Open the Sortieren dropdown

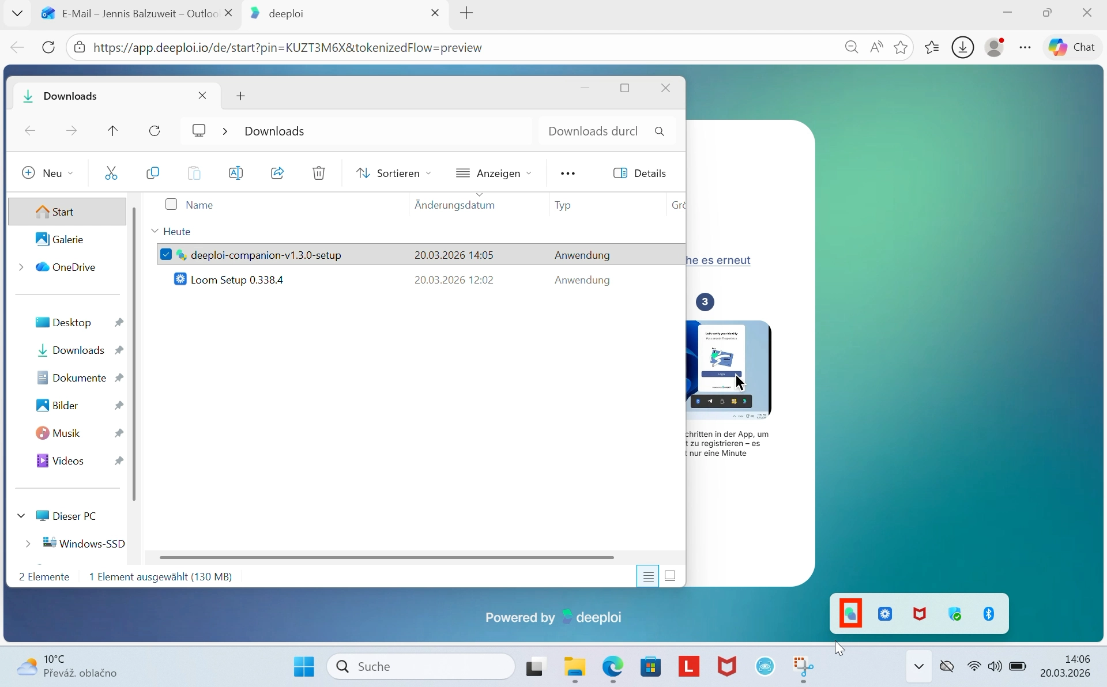point(393,173)
